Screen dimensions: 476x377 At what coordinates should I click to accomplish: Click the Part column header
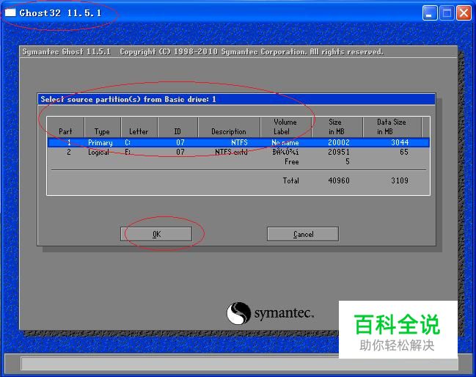coord(65,127)
